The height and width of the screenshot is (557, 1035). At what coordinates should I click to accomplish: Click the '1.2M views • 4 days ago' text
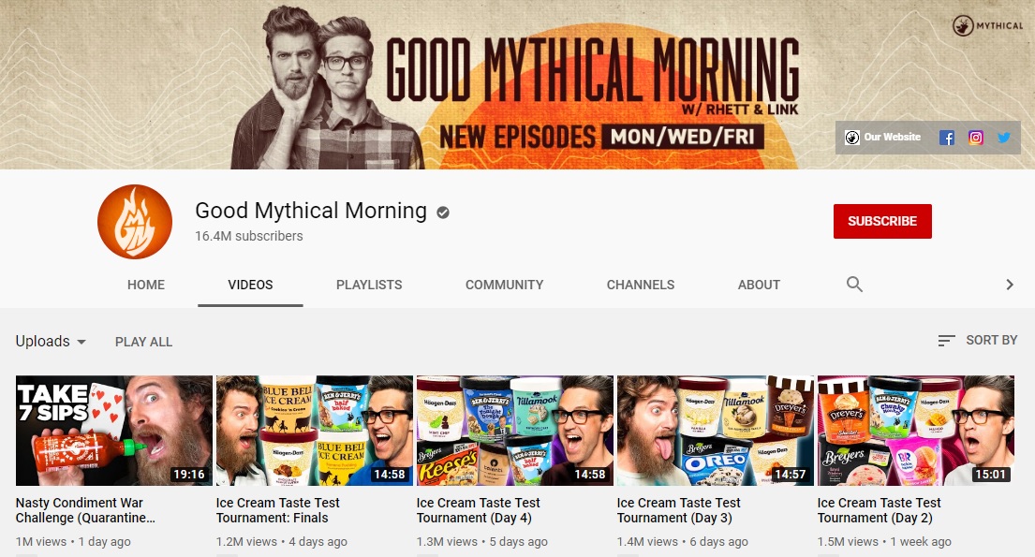pos(282,542)
